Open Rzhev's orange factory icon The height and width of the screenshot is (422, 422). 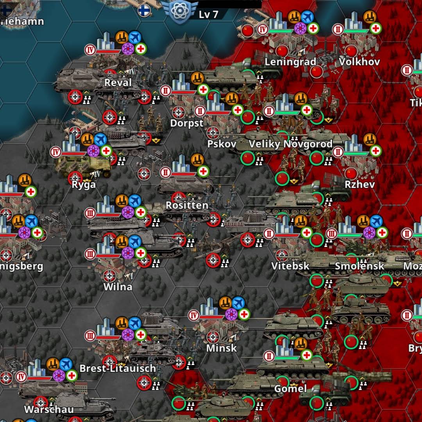coord(370,139)
